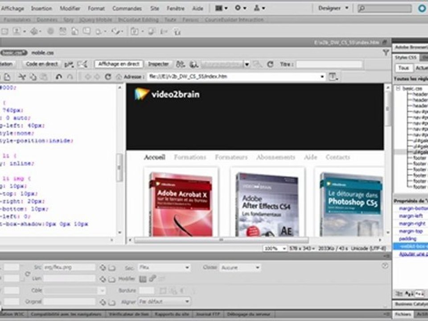Click the Home icon next to Adresse label

click(119, 77)
